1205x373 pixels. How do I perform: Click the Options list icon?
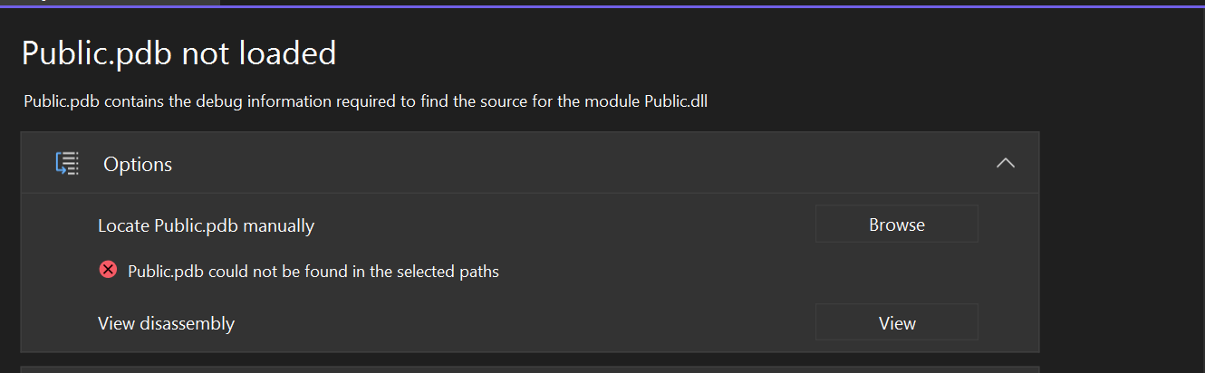tap(67, 164)
